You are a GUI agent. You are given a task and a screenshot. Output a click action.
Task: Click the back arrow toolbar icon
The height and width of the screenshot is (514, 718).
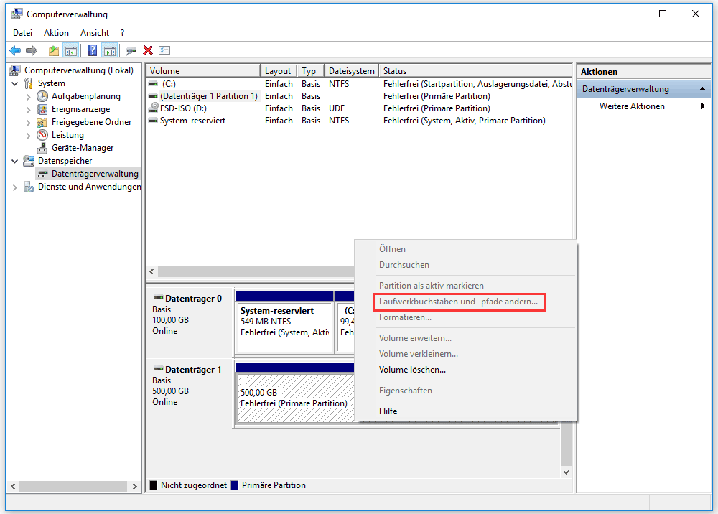pos(14,50)
